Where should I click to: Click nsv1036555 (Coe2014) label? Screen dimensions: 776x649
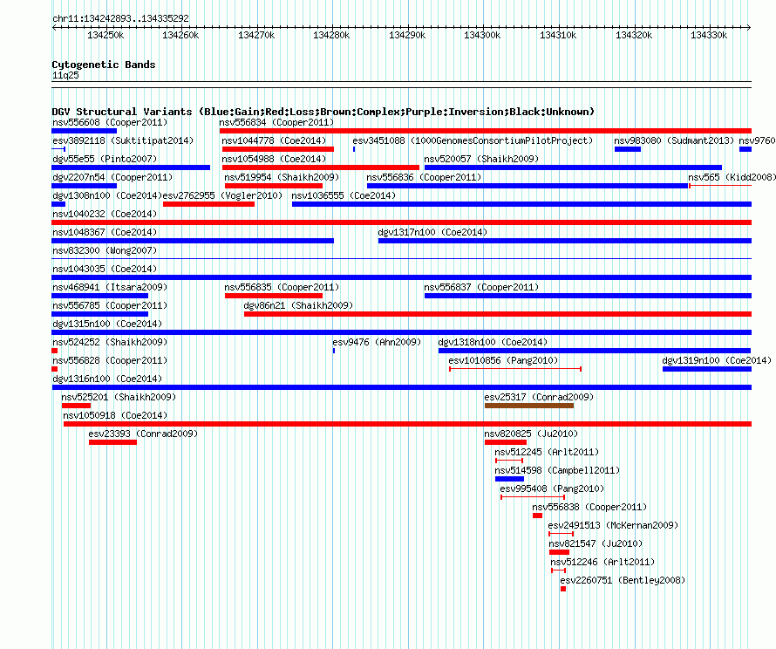[344, 195]
